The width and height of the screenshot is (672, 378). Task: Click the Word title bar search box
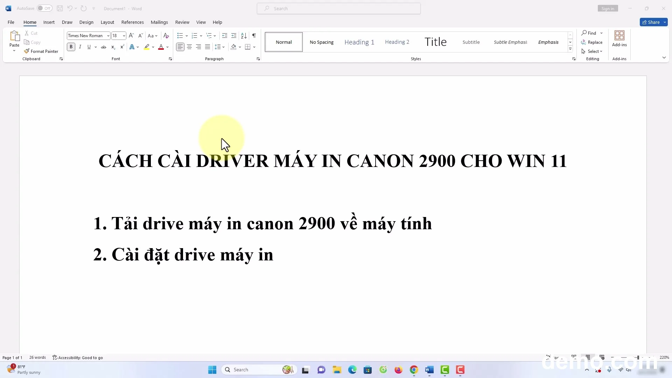click(339, 8)
